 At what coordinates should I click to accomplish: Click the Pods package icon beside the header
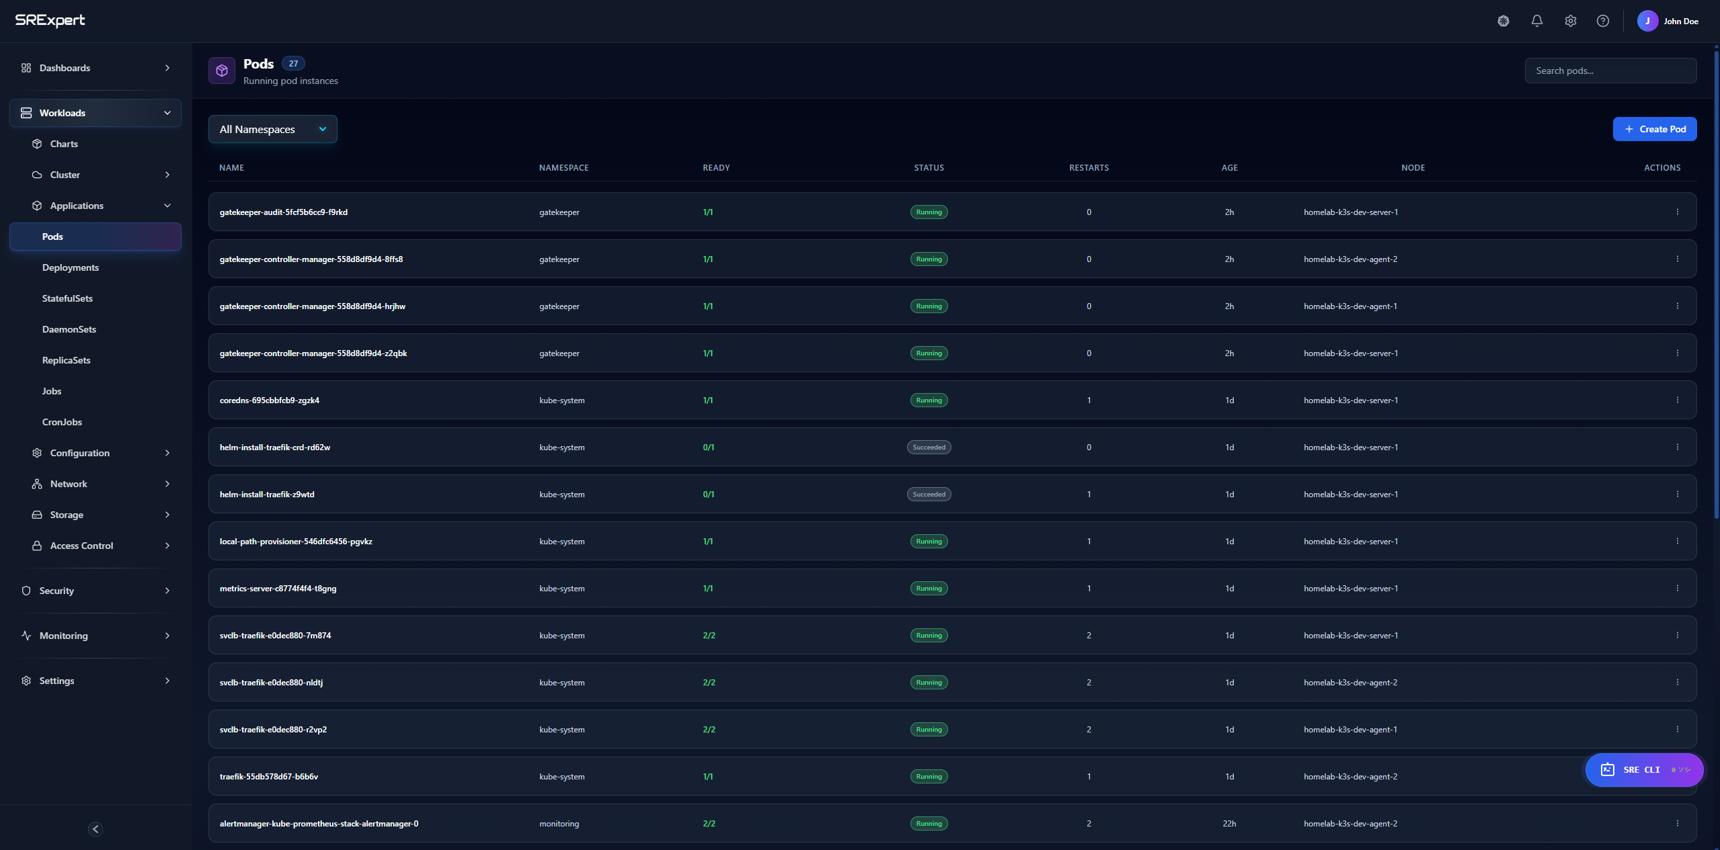coord(222,71)
